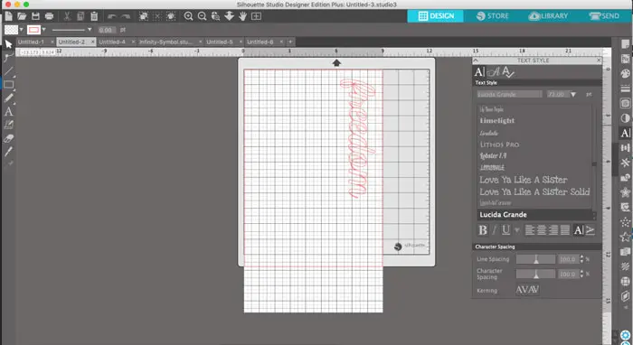
Task: Open the LIBRARY section
Action: click(548, 16)
